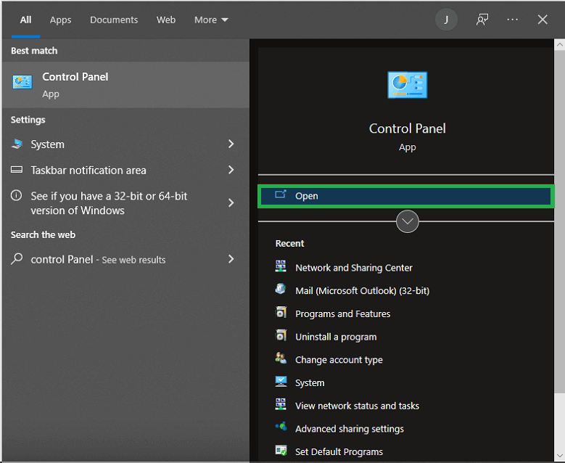Click the magnifier icon for web search
565x463 pixels.
pos(17,259)
